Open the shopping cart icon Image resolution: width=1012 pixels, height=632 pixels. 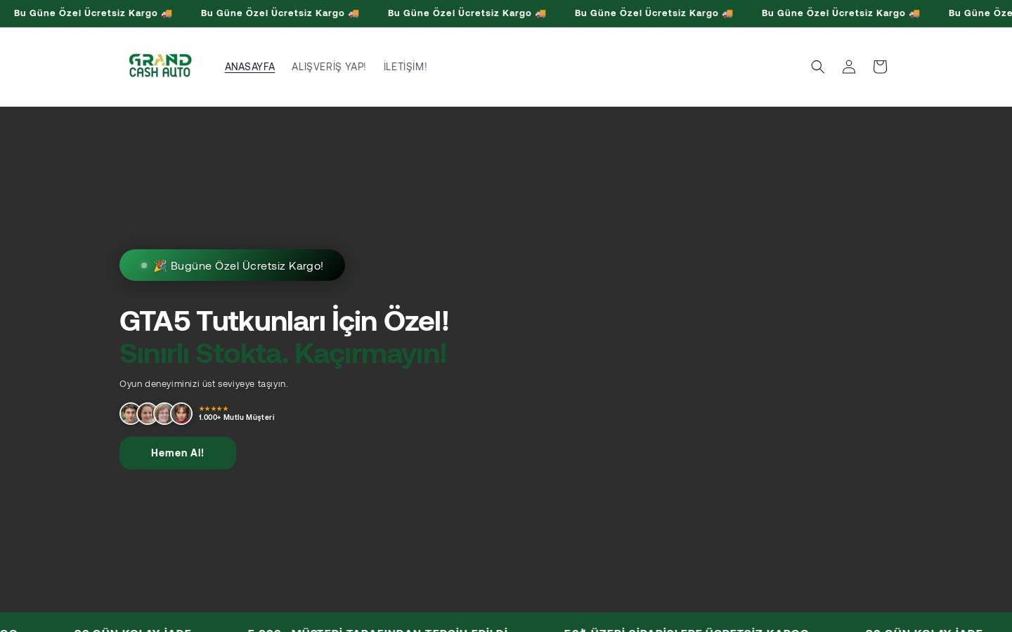(x=879, y=67)
